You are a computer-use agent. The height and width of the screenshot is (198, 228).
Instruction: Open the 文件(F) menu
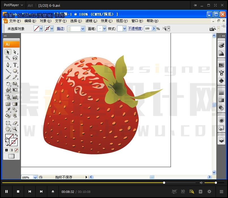15,21
